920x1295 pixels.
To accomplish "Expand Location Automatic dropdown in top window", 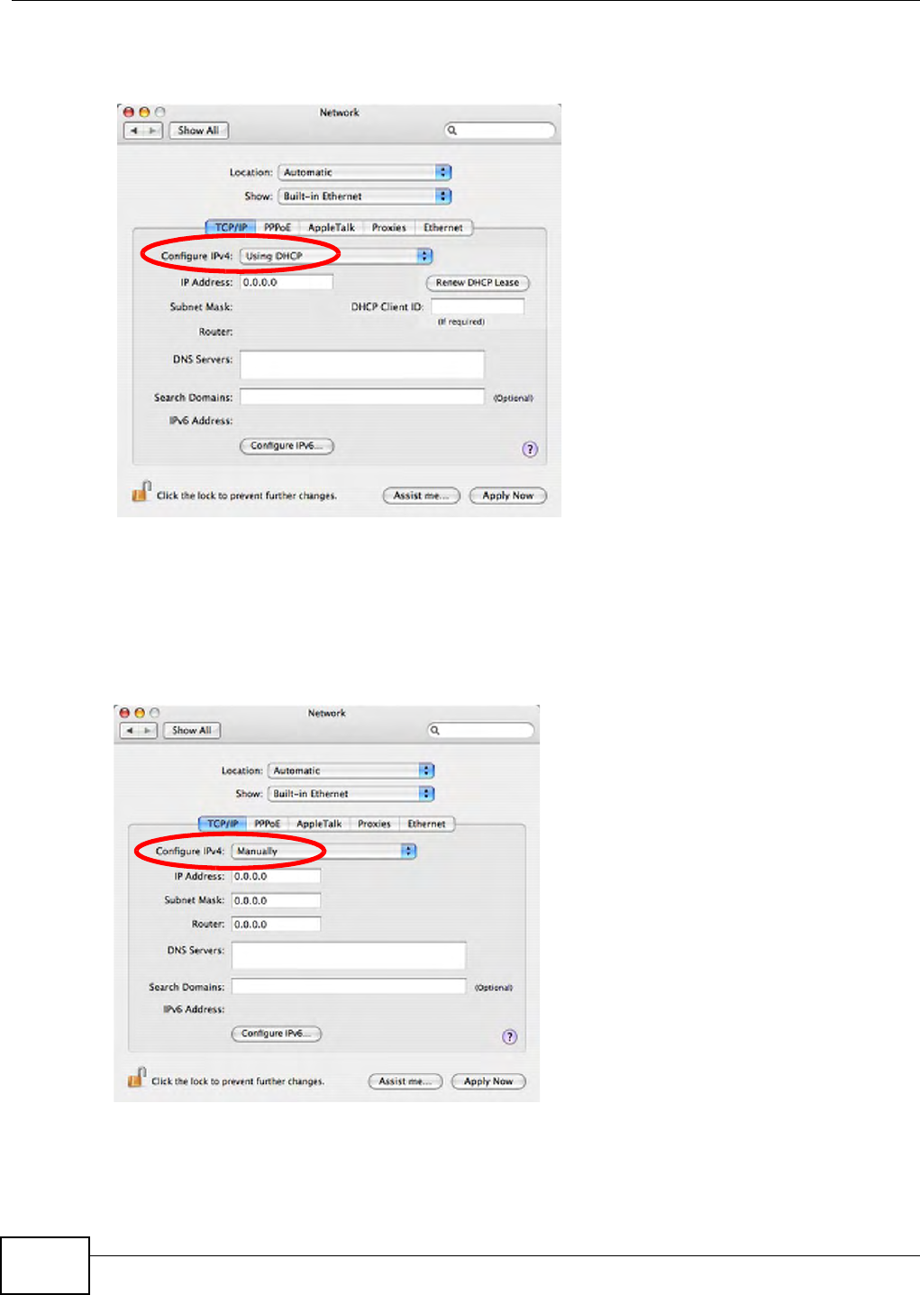I will pyautogui.click(x=365, y=172).
